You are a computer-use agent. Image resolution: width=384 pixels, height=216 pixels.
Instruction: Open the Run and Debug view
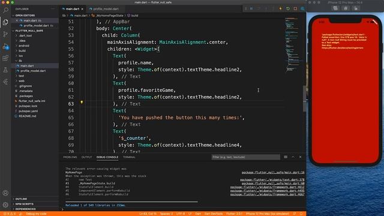click(x=5, y=46)
